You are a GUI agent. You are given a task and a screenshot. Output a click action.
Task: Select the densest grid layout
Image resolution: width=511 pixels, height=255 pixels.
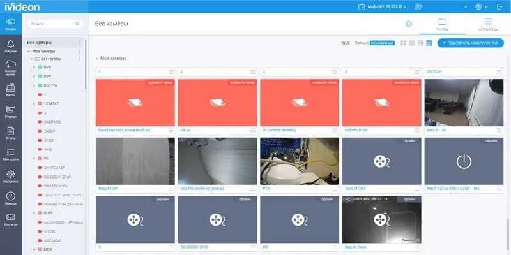coord(429,43)
